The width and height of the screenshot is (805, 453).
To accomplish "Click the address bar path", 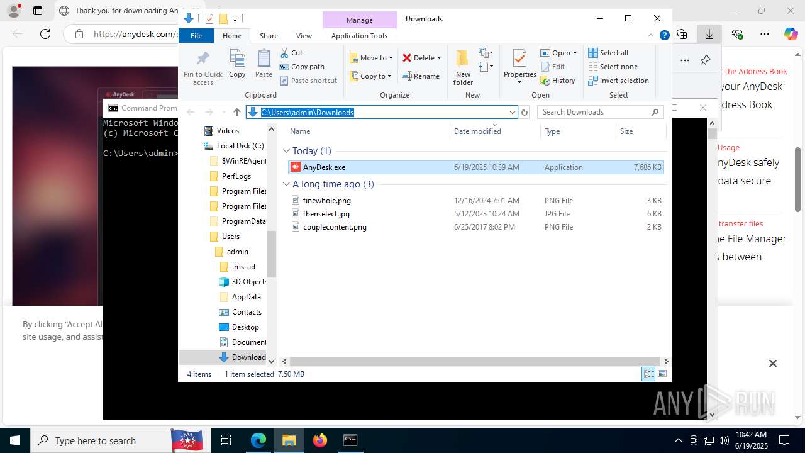I will tap(308, 112).
